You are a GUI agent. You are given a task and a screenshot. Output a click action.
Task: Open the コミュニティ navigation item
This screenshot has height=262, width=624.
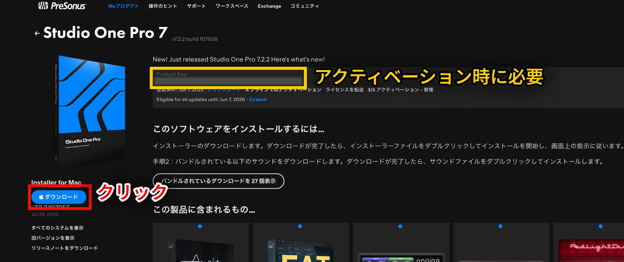[x=305, y=6]
